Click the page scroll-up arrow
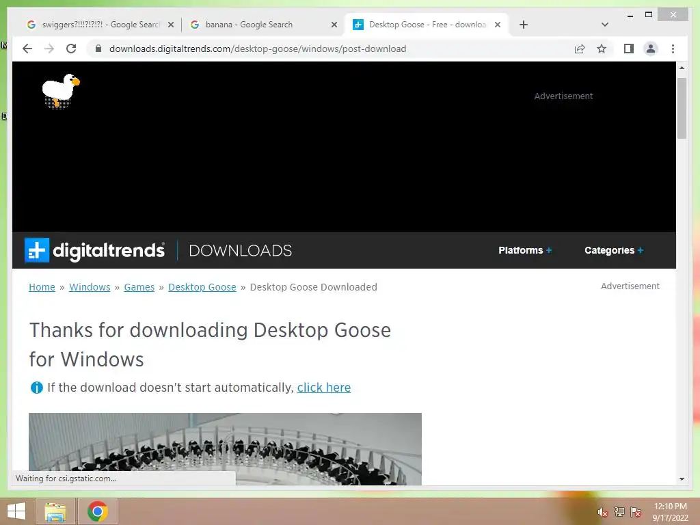 682,68
